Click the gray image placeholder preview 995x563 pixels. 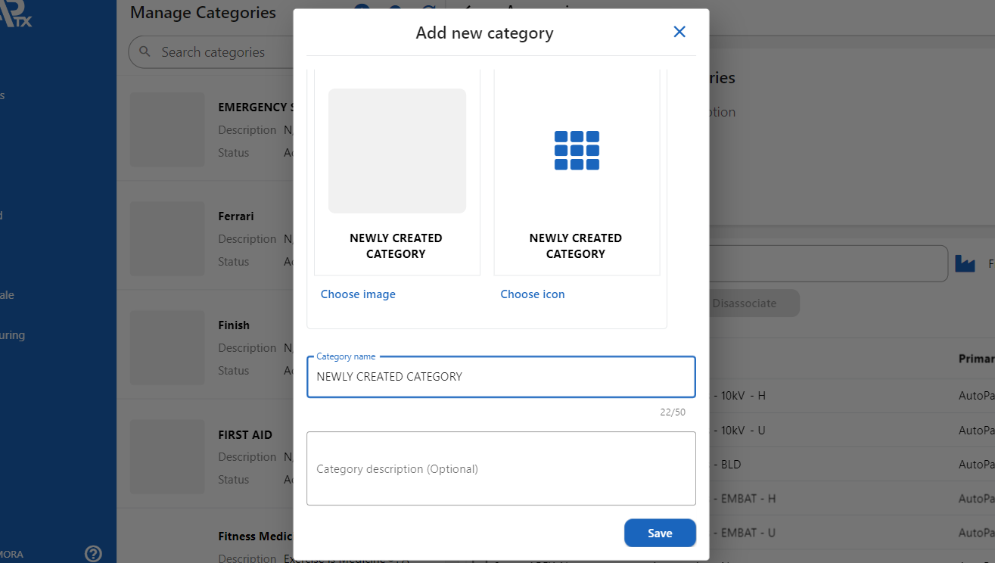[396, 151]
